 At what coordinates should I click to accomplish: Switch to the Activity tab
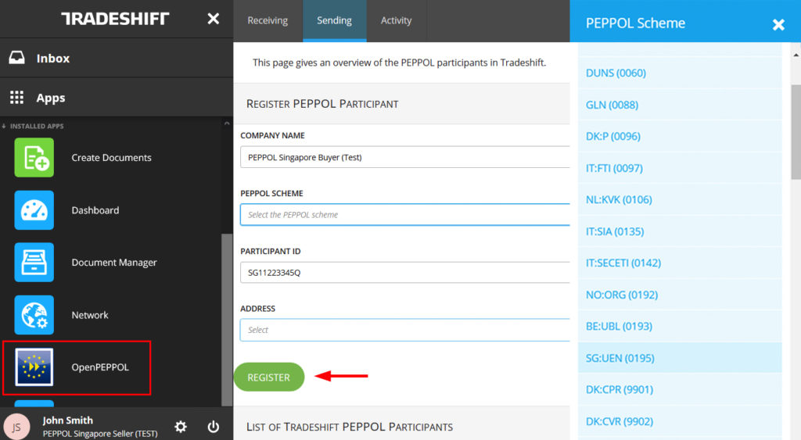pos(396,20)
